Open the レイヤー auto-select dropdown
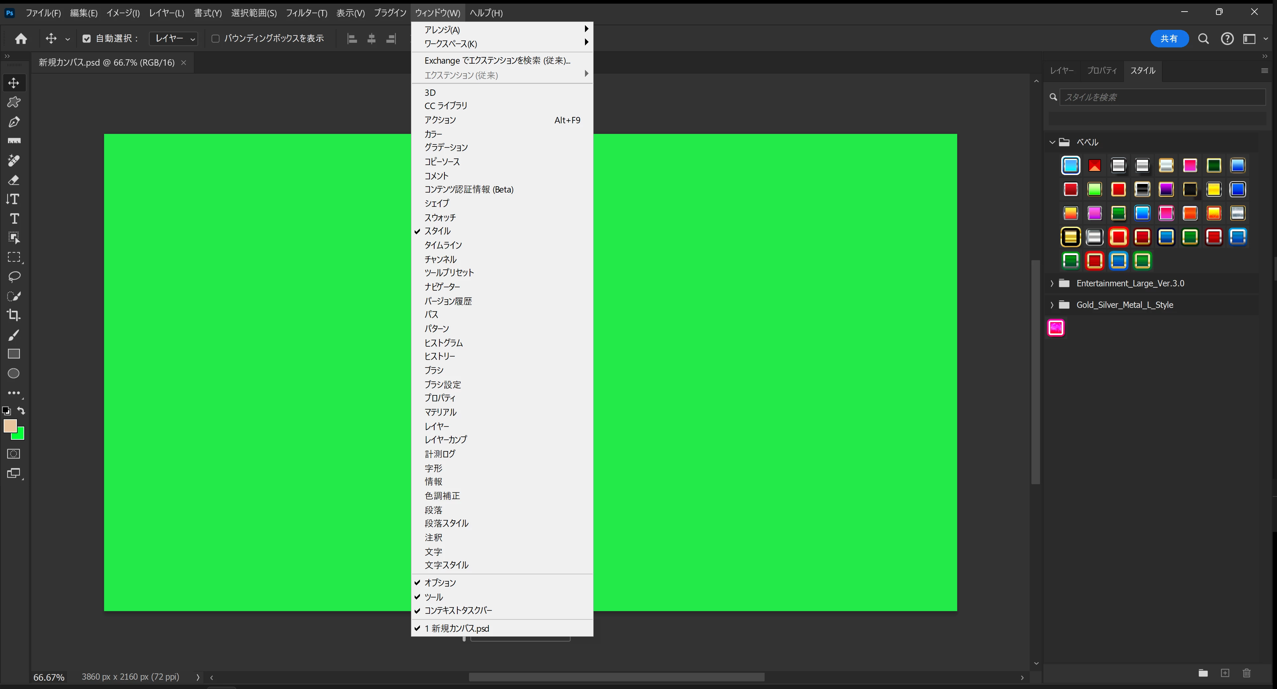This screenshot has width=1277, height=689. (174, 39)
